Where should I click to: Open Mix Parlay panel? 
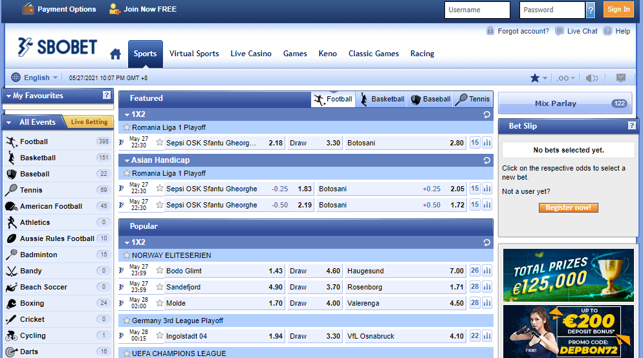(x=565, y=103)
